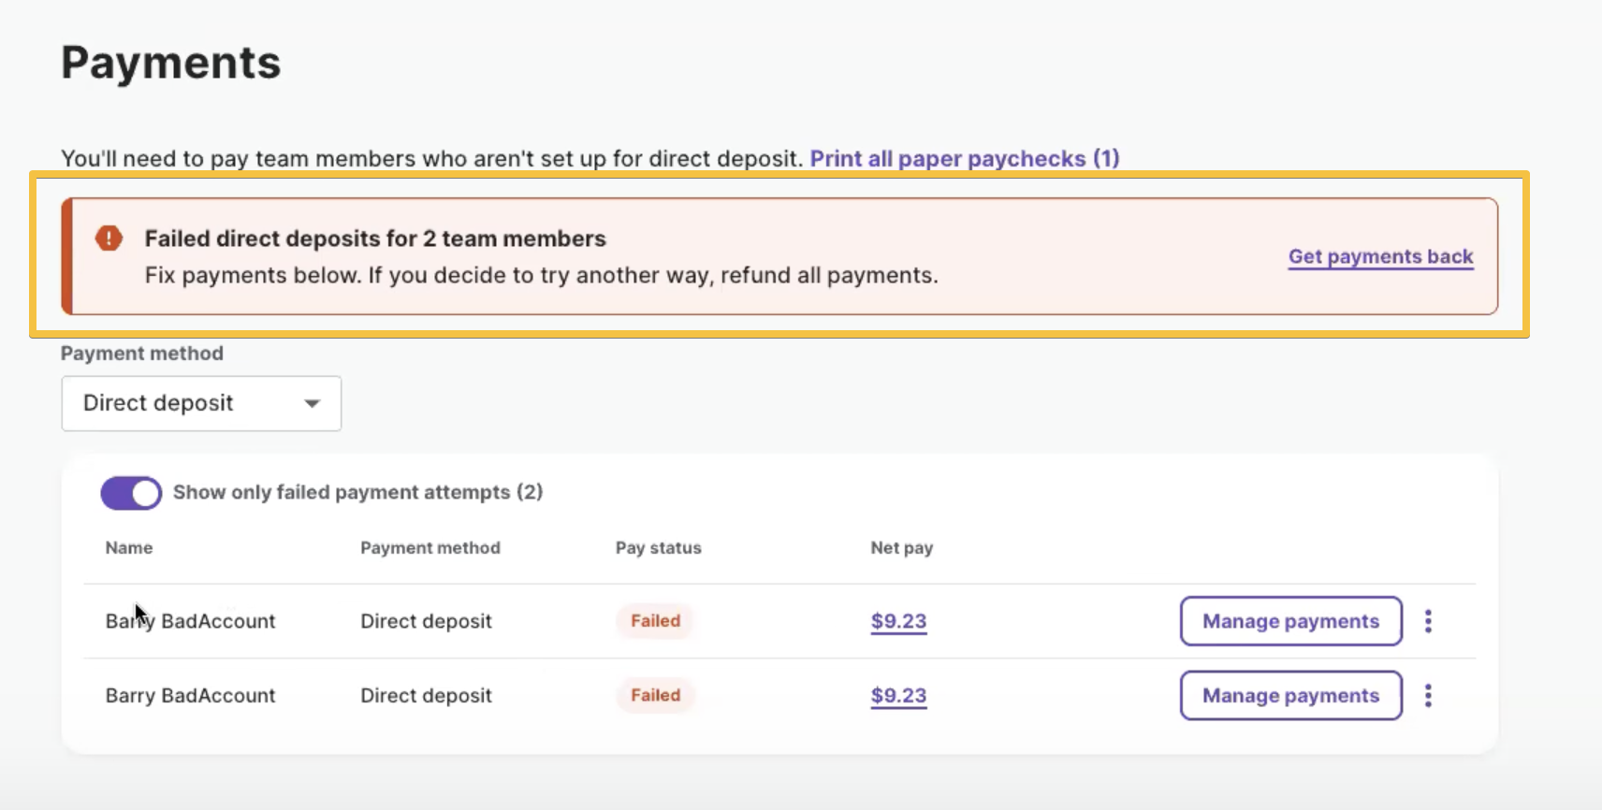1602x810 pixels.
Task: Click the red alert warning icon
Action: pyautogui.click(x=109, y=239)
